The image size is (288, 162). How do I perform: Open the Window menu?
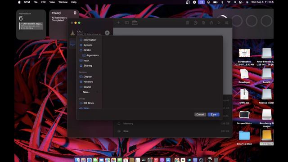(63, 2)
